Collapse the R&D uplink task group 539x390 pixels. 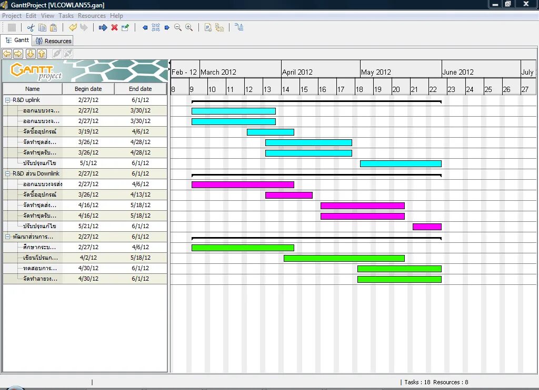click(7, 100)
